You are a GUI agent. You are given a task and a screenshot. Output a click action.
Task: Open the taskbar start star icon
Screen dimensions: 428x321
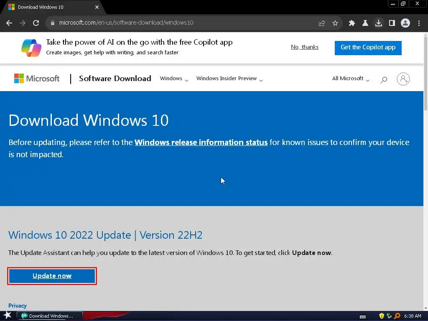click(x=8, y=316)
